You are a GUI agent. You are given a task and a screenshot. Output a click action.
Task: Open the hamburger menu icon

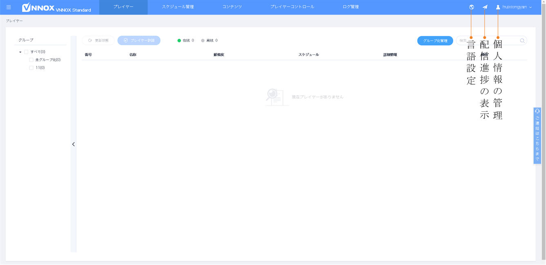pyautogui.click(x=9, y=7)
